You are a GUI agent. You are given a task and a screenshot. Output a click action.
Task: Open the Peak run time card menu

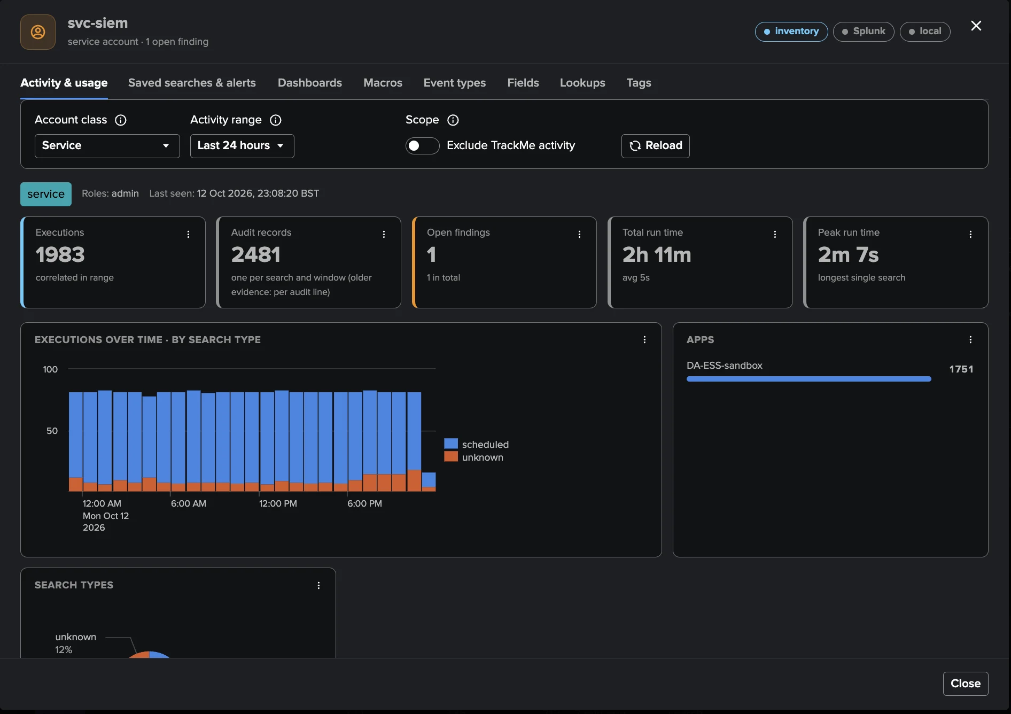970,234
